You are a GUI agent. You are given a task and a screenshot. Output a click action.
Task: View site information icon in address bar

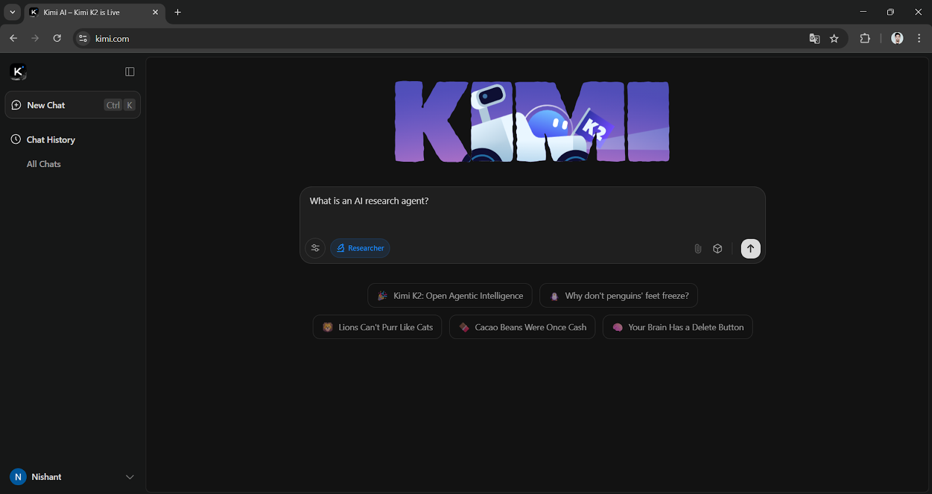tap(83, 38)
